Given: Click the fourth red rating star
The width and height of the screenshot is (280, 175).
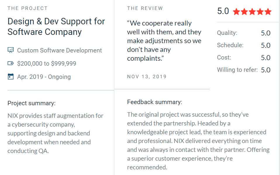Looking at the screenshot, I should (260, 12).
